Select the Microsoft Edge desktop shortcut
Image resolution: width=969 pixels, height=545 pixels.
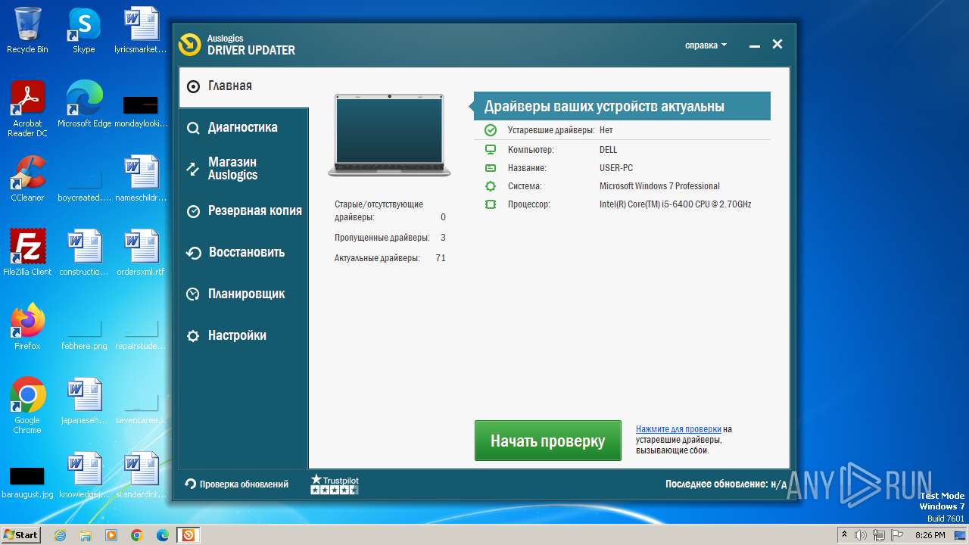(84, 104)
